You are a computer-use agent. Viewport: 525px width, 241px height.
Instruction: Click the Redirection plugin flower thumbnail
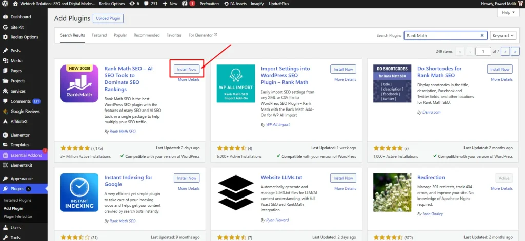coord(392,192)
